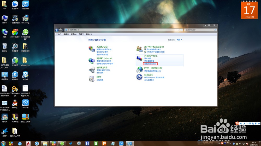
Task: Open the 轻松访问 accessibility icon
Action: point(139,77)
